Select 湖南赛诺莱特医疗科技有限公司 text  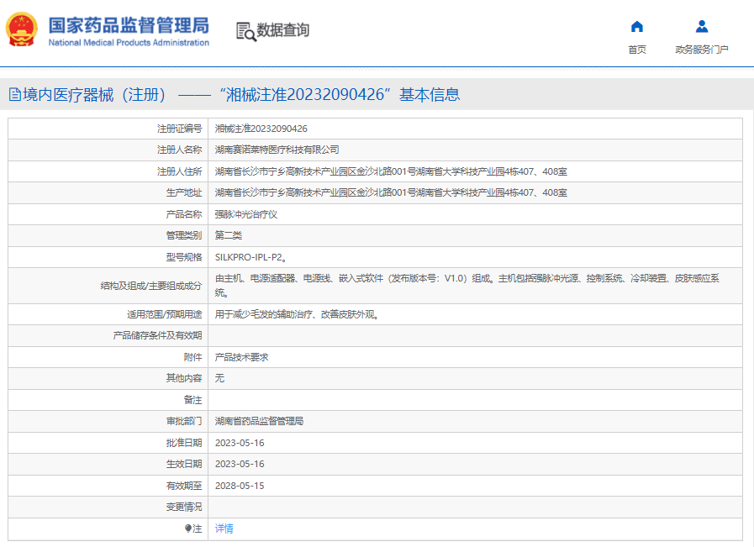pos(277,150)
